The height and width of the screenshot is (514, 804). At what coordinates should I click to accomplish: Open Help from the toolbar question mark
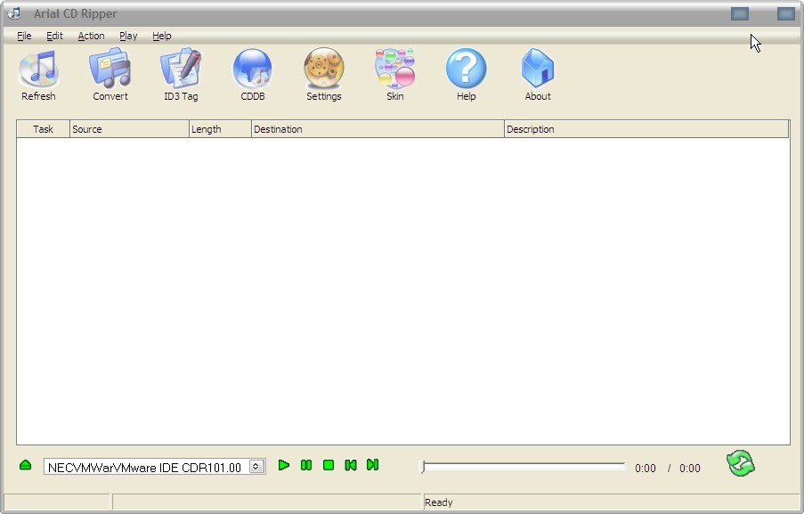tap(466, 74)
